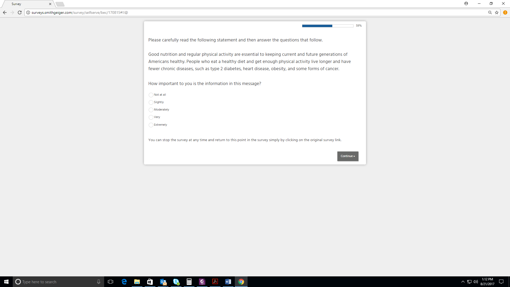The width and height of the screenshot is (510, 287).
Task: Bookmark this page with star icon
Action: point(497,12)
